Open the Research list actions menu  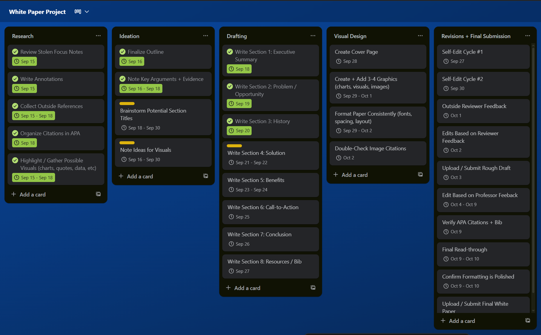98,36
